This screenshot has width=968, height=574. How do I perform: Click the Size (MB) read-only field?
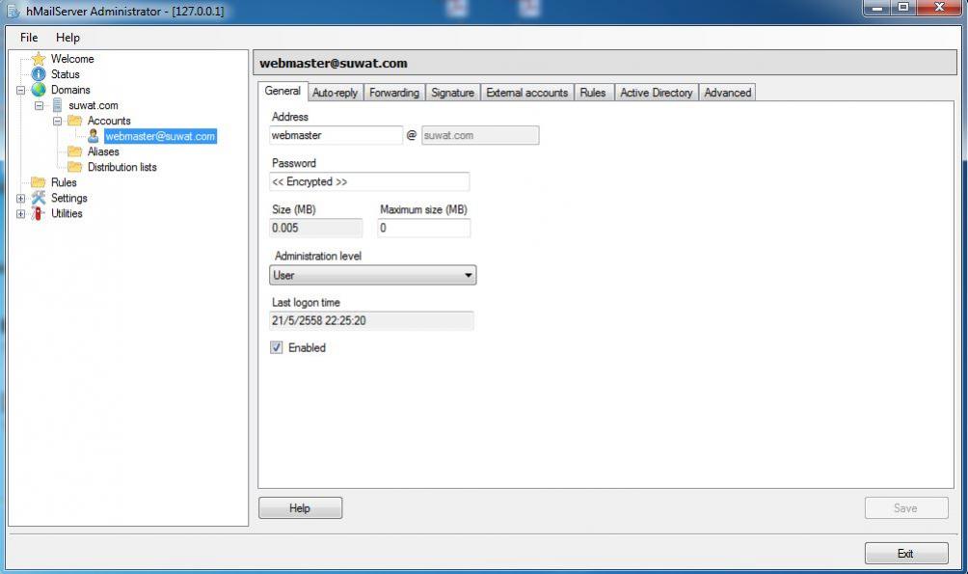click(x=316, y=228)
